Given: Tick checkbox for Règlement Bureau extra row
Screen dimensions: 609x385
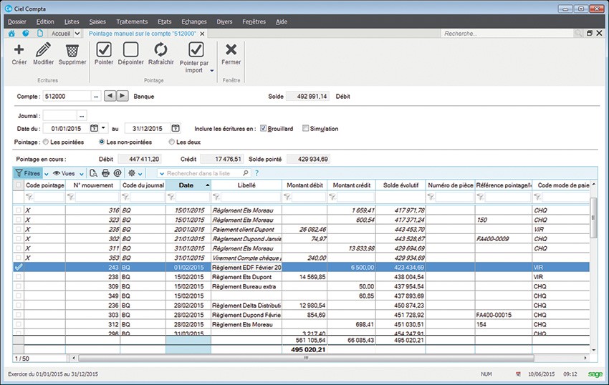Looking at the screenshot, I should (x=18, y=286).
